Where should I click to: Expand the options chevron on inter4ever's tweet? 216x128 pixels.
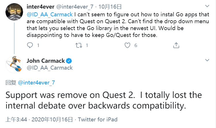[207, 6]
